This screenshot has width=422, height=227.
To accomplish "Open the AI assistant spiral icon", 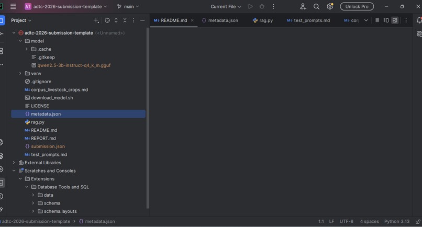I will pyautogui.click(x=419, y=34).
